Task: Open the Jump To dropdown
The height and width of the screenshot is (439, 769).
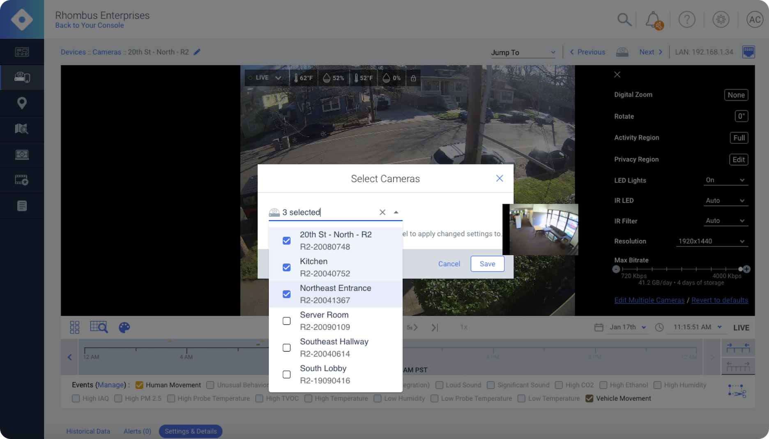Action: [x=523, y=53]
